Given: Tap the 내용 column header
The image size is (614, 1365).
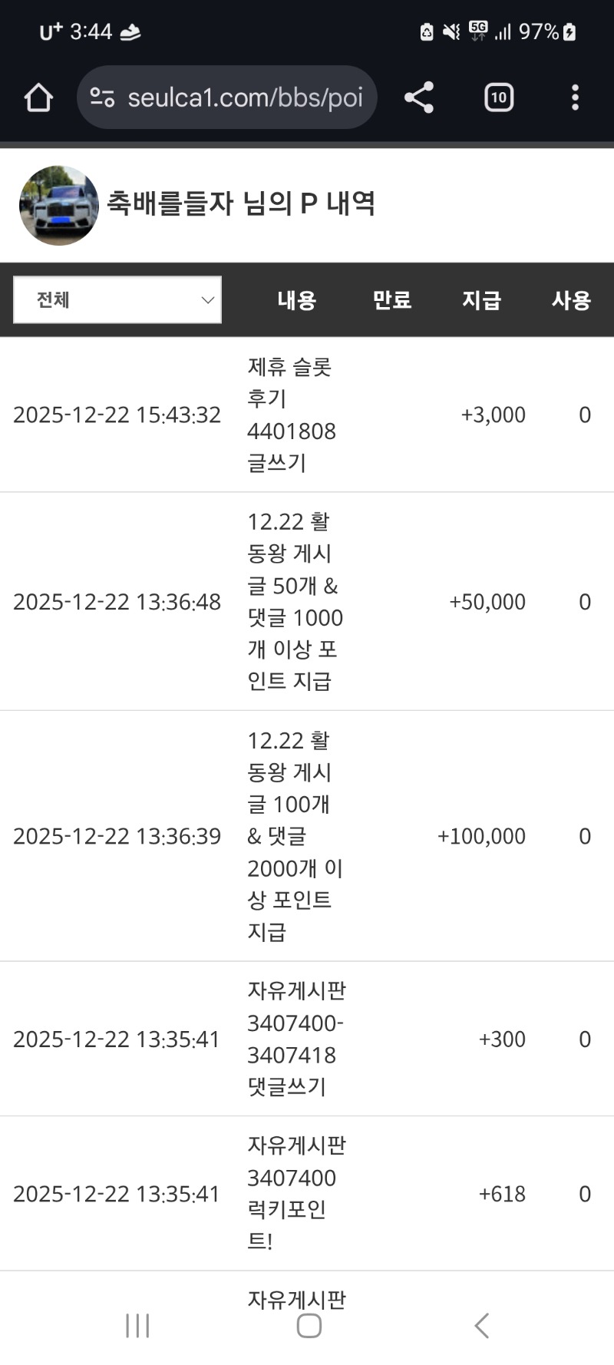Looking at the screenshot, I should pyautogui.click(x=296, y=299).
